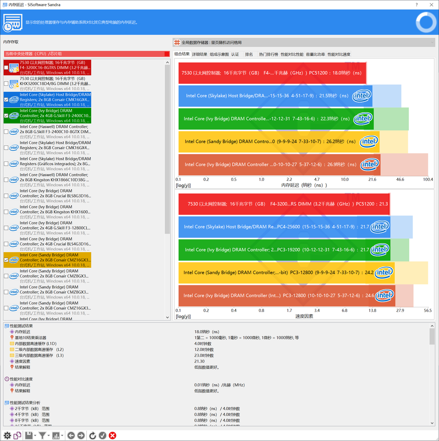Click the floppy disk save icon
Screen dimensions: 439x441
(29, 435)
